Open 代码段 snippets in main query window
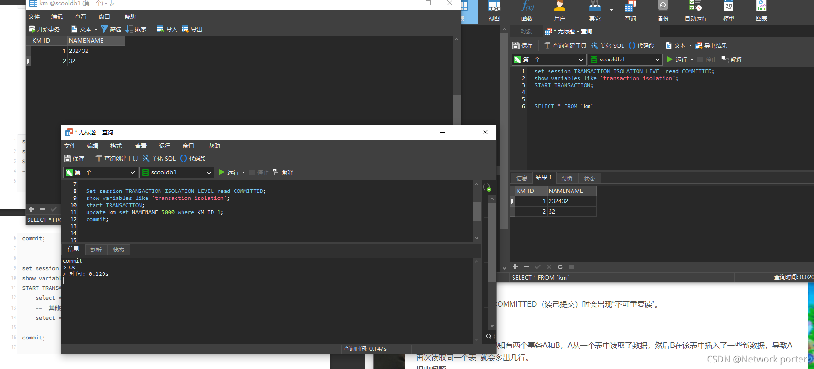 [x=641, y=45]
